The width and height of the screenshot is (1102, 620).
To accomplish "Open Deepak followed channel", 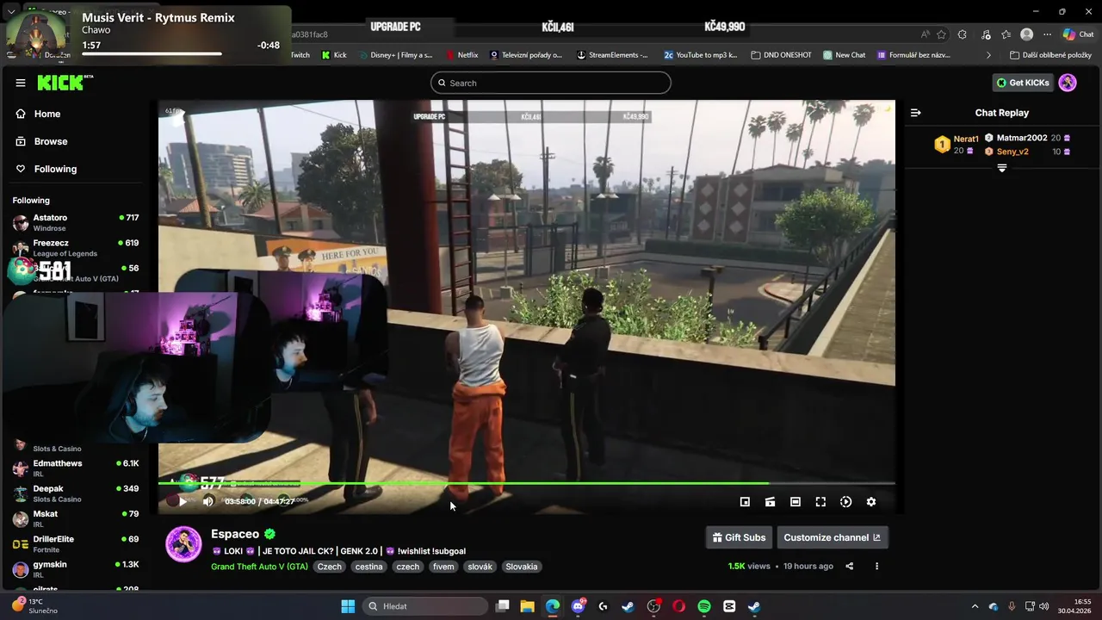I will (x=76, y=493).
